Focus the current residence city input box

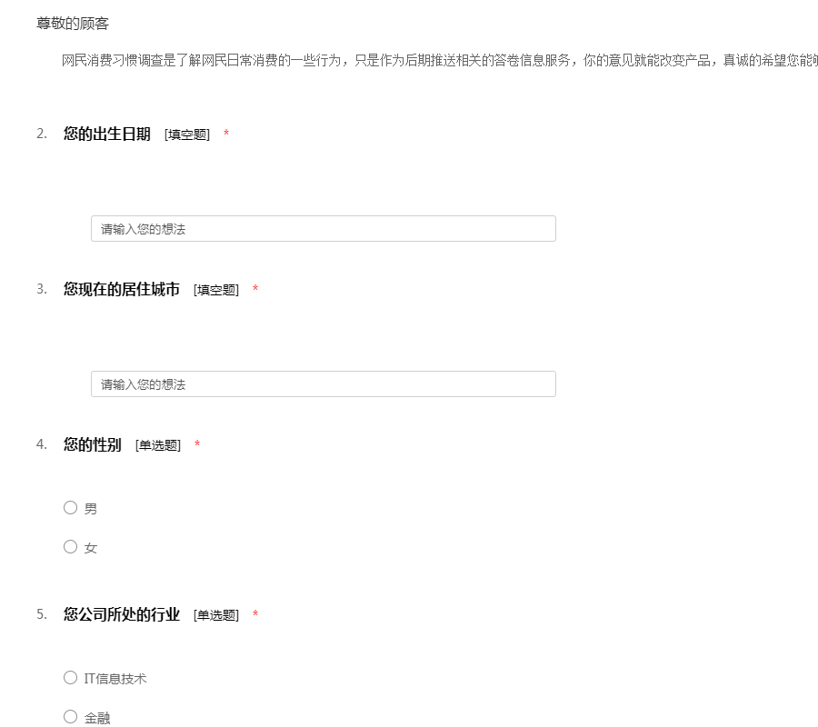(x=323, y=384)
